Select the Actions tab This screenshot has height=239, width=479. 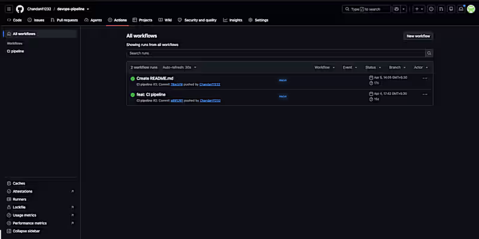pos(117,20)
